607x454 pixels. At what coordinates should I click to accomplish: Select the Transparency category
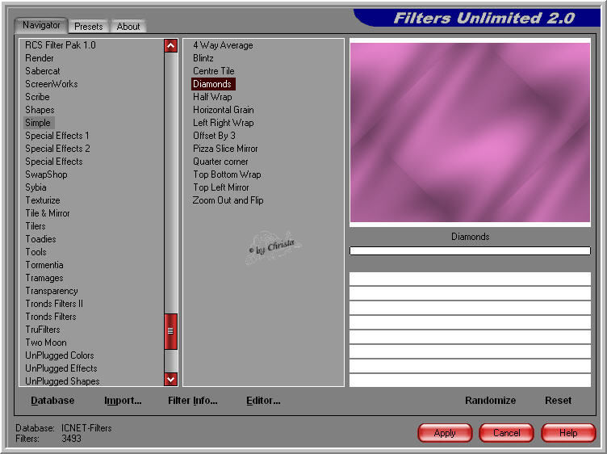pos(52,291)
